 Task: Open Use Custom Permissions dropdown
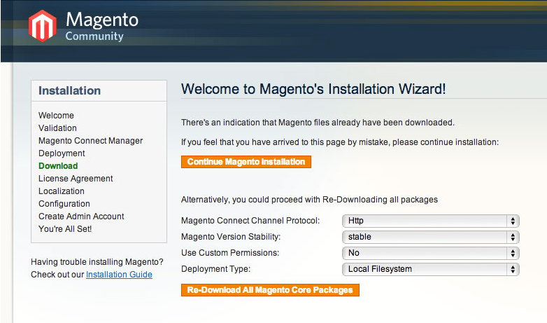[430, 253]
